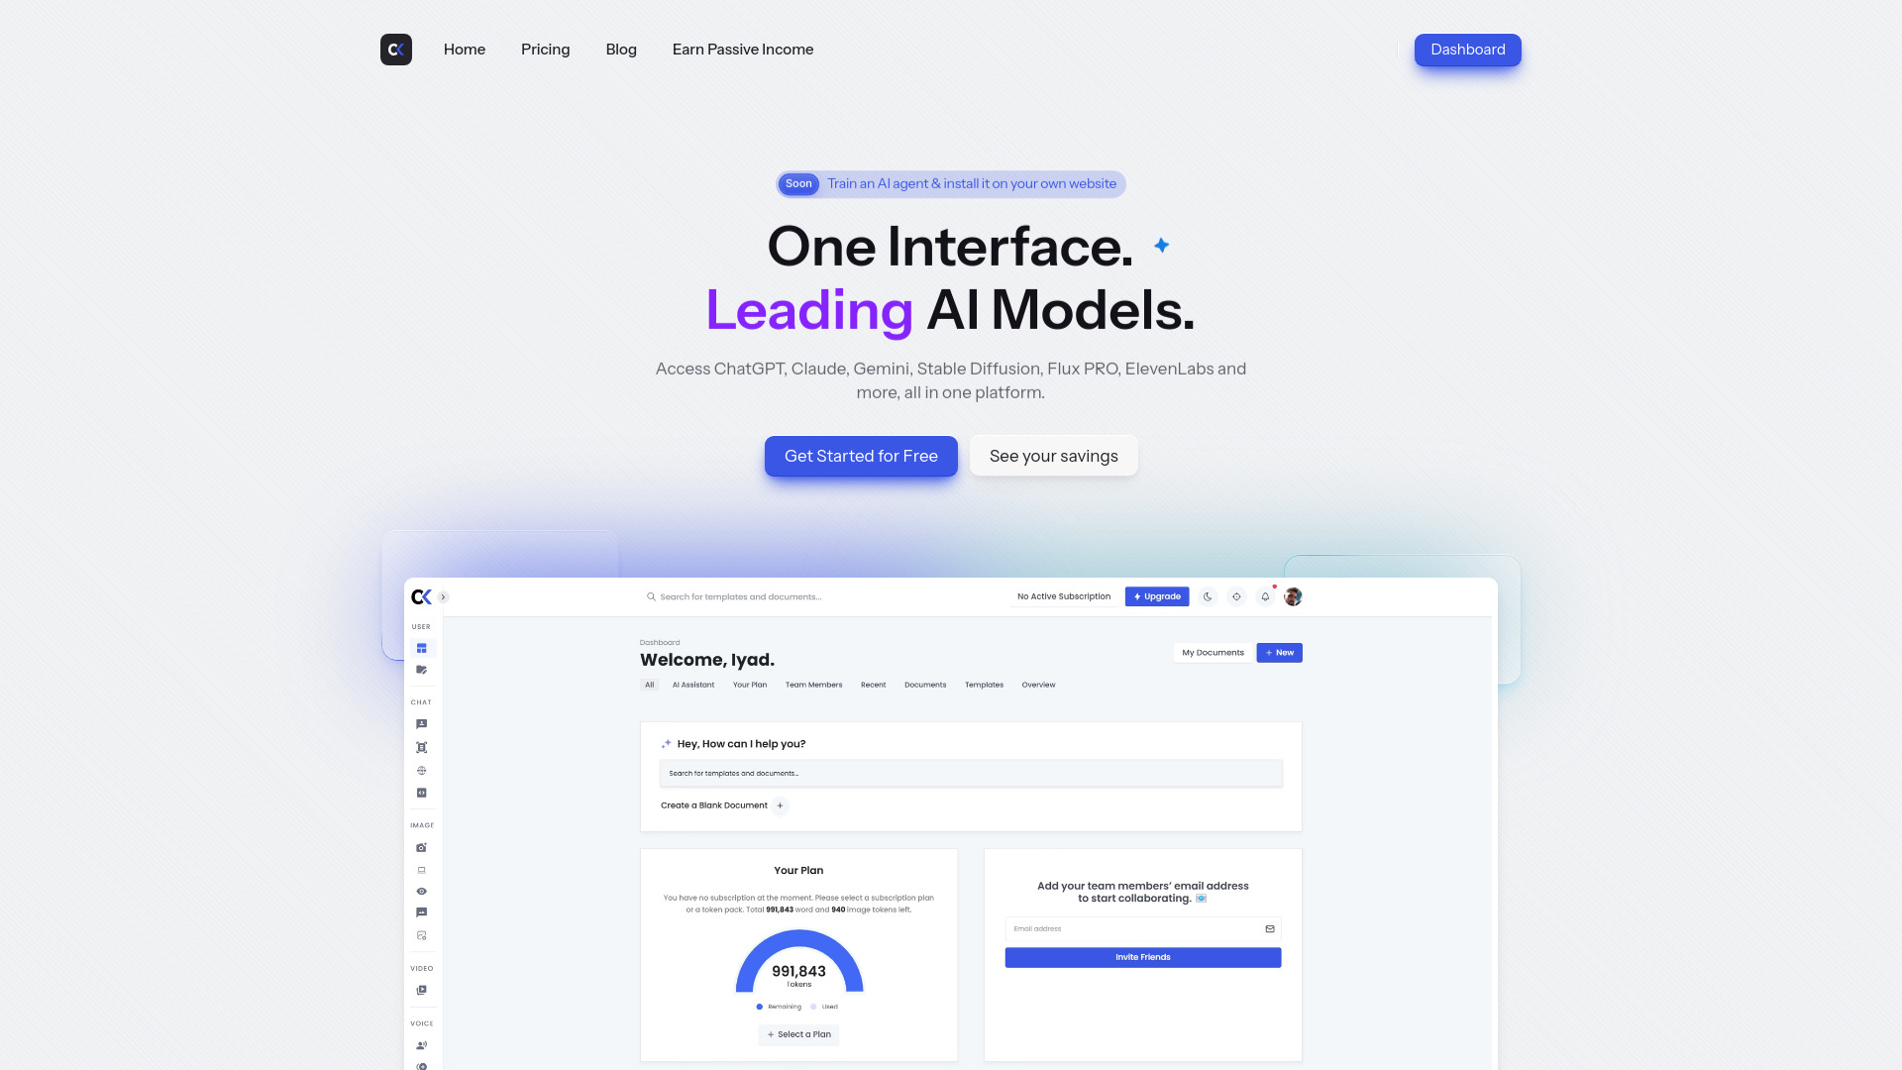
Task: Expand the navigation breadcrumb chevron
Action: (443, 597)
